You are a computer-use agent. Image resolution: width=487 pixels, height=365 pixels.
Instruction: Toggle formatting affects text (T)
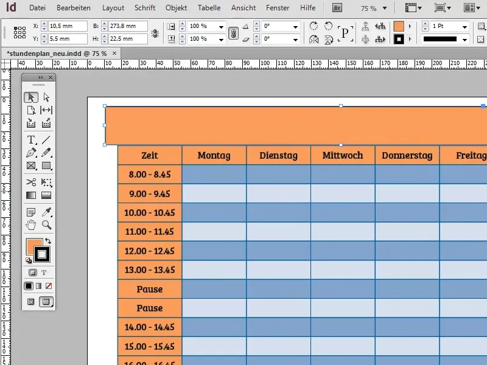pos(44,273)
